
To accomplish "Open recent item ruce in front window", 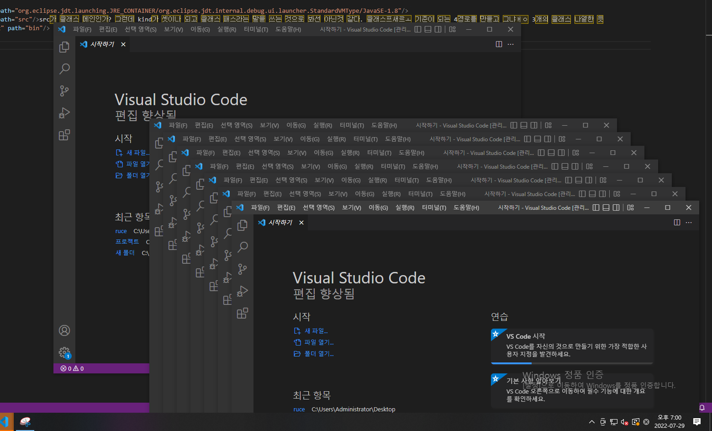I will pyautogui.click(x=299, y=410).
